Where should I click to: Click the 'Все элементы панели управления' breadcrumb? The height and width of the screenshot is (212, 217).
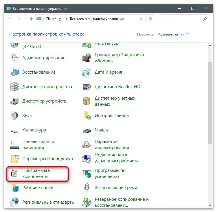(x=97, y=19)
